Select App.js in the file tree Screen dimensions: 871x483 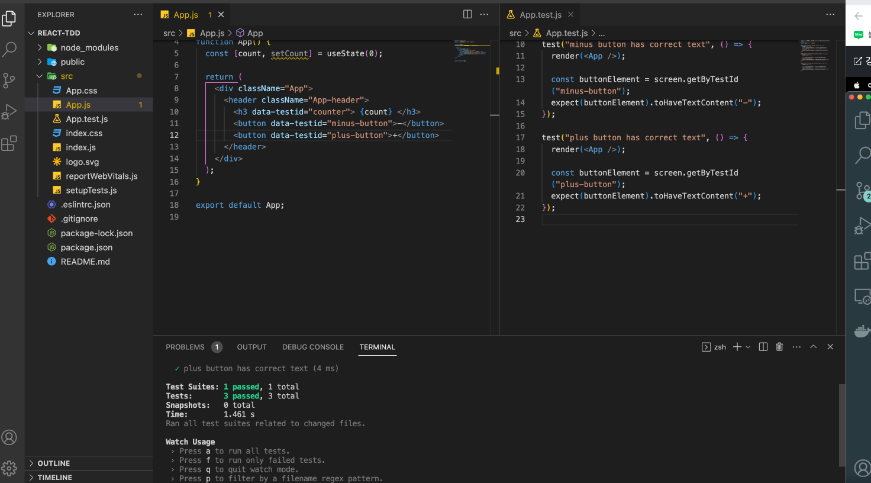89,105
